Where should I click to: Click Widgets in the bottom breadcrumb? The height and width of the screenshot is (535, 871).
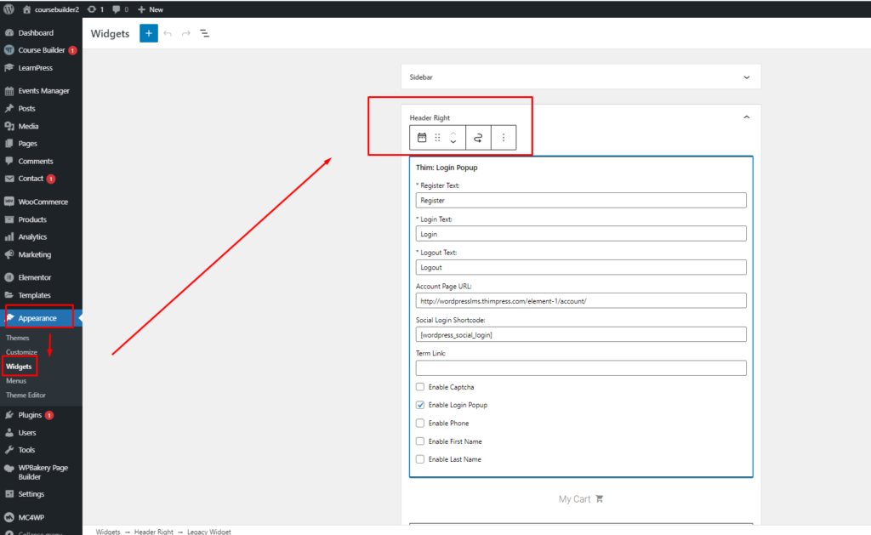coord(108,532)
